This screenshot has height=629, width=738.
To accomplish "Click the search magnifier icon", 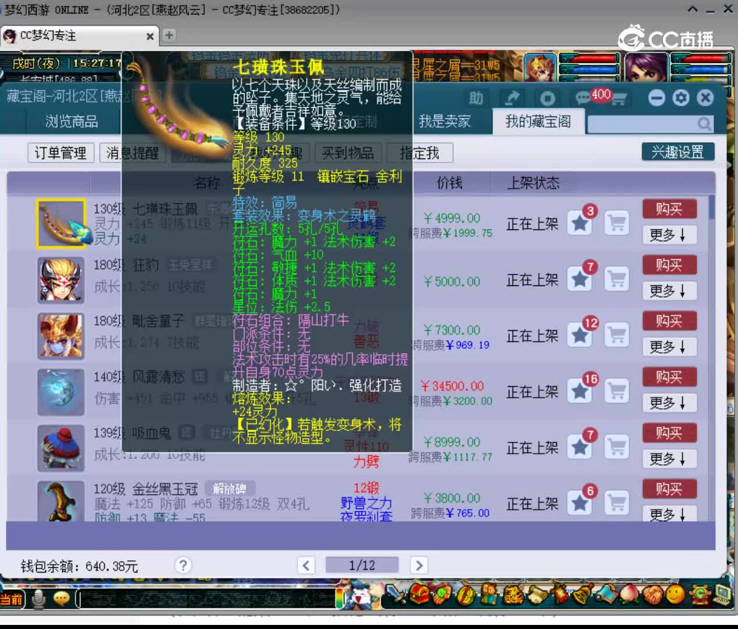I will tap(704, 123).
